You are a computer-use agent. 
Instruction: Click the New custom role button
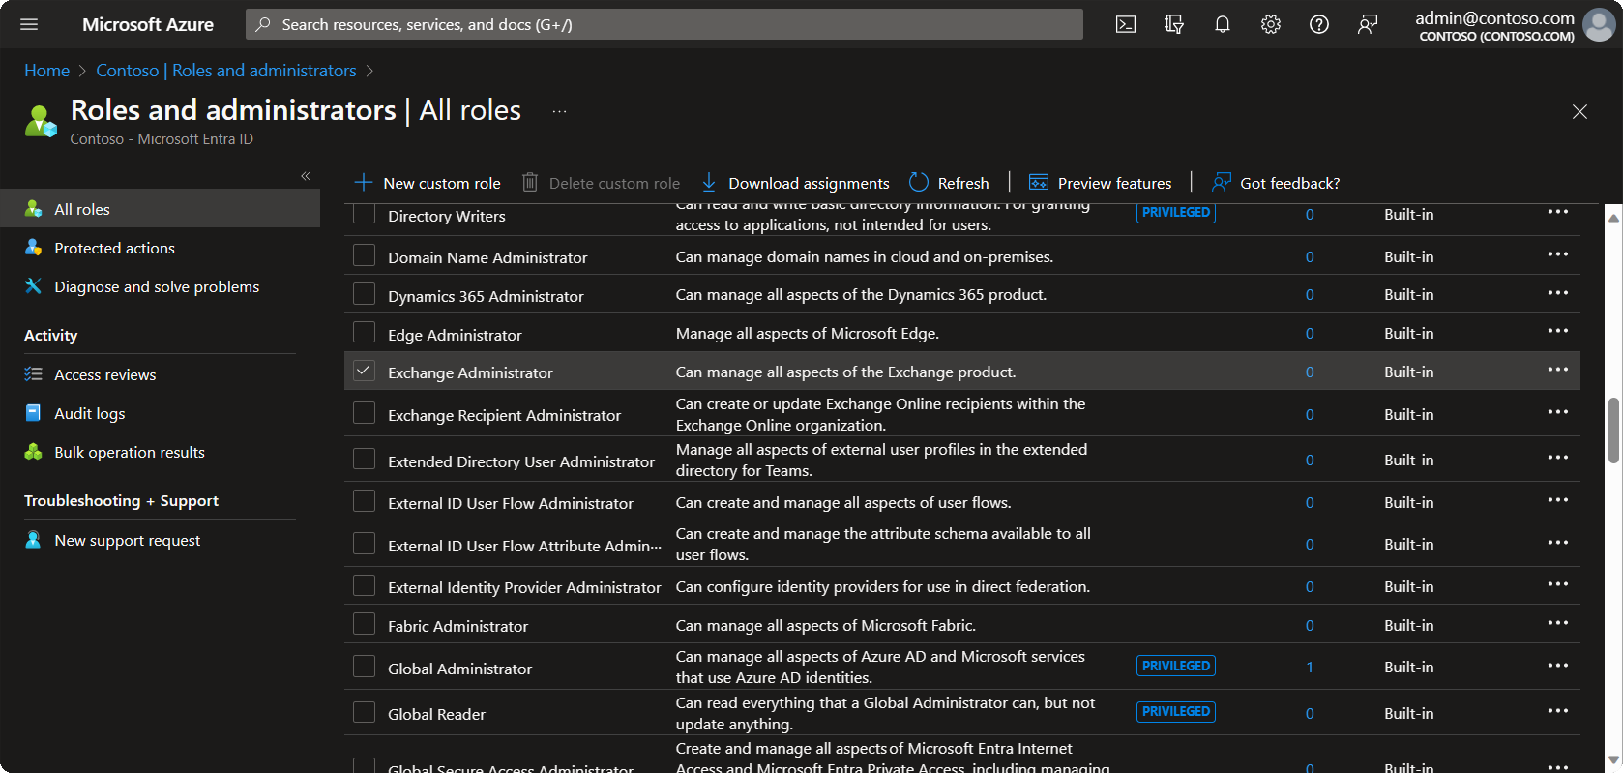pos(428,183)
